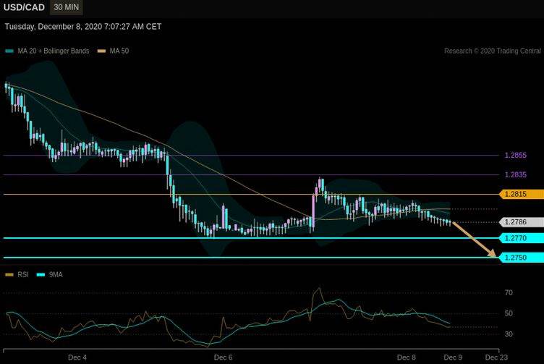This screenshot has height=364, width=544.
Task: Click the RSI 30 level label
Action: tap(509, 334)
